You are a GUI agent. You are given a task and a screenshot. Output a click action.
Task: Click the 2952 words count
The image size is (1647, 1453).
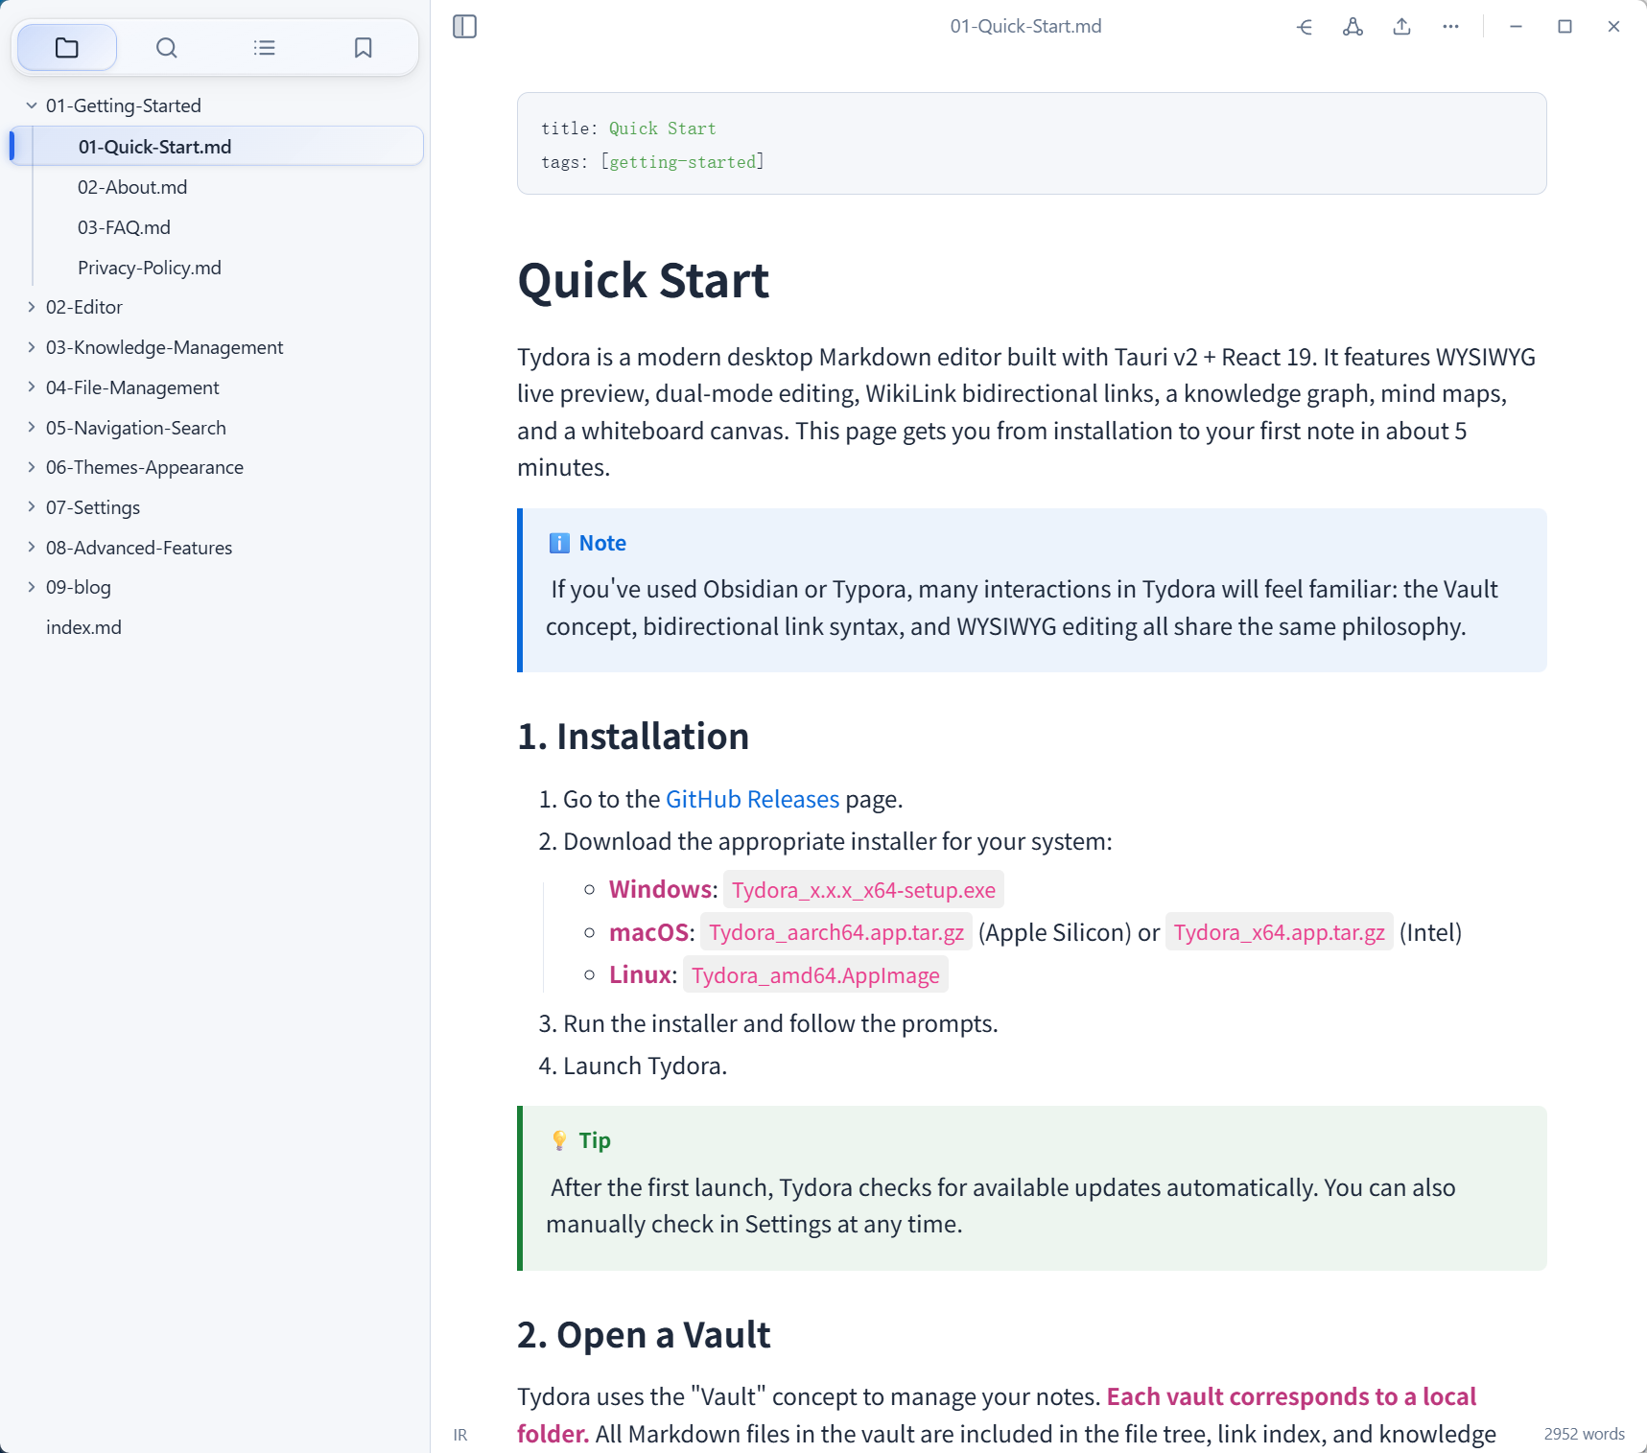[x=1584, y=1434]
